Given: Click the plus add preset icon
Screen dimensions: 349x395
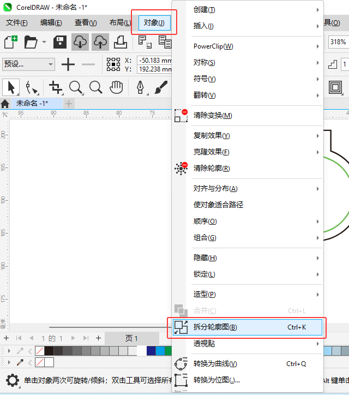Looking at the screenshot, I should coord(68,64).
